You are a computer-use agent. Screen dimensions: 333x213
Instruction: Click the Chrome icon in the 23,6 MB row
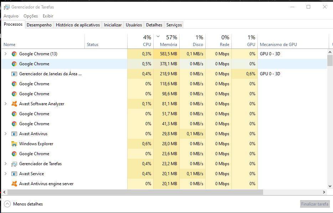point(14,154)
